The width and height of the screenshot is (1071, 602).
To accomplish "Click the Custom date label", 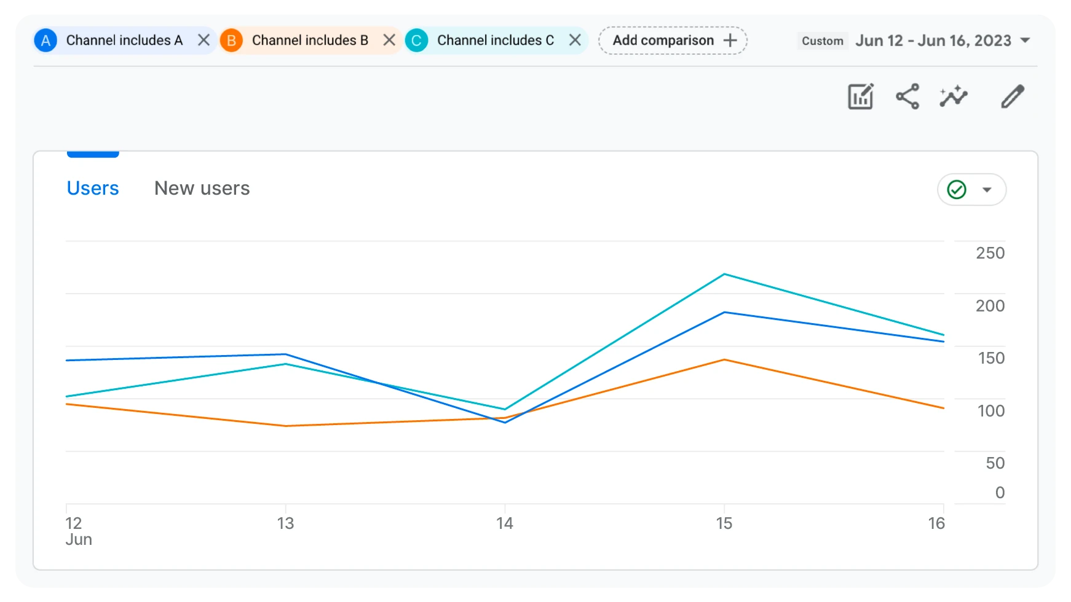I will (822, 41).
